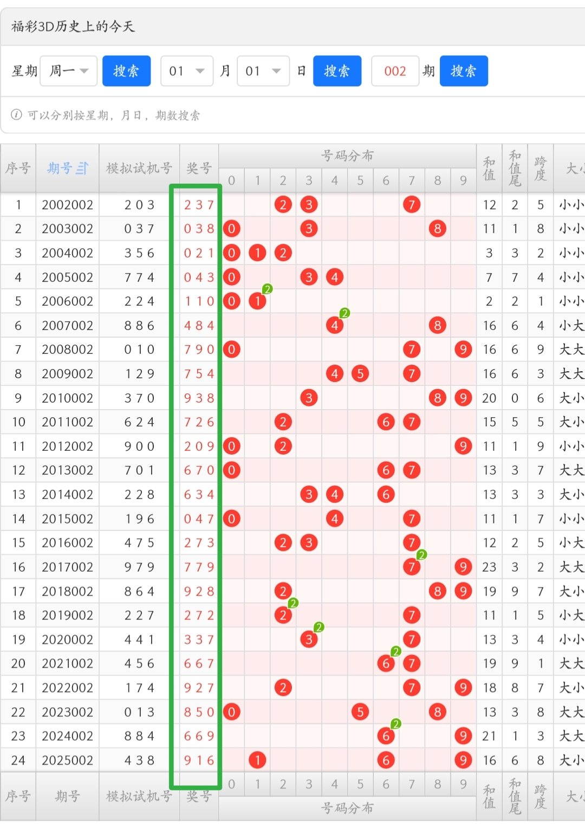This screenshot has height=828, width=585.
Task: Click 搜索 button after the 期 label
Action: click(464, 71)
